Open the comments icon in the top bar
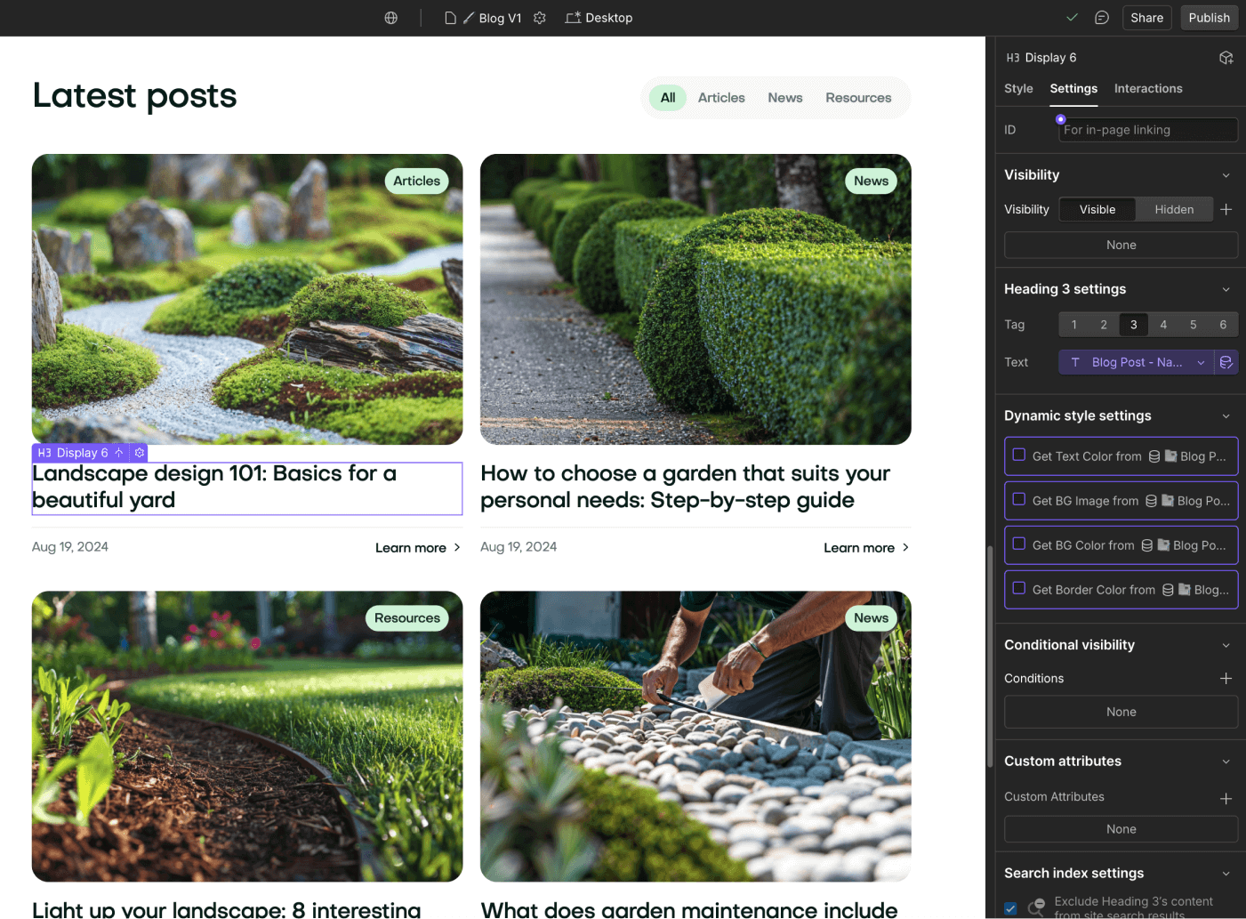Viewport: 1246px width, 919px height. click(1102, 17)
